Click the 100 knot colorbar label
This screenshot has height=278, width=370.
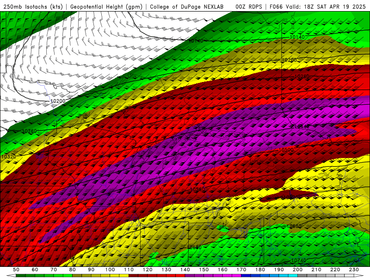click(x=110, y=270)
